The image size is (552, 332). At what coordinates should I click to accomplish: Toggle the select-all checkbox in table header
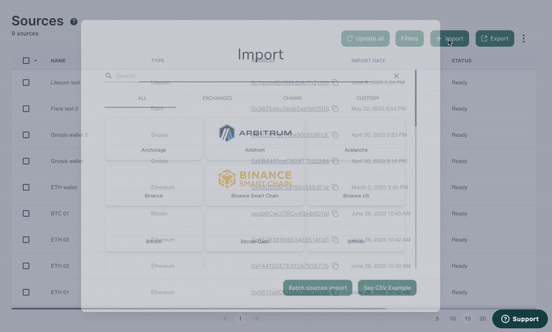(x=26, y=61)
